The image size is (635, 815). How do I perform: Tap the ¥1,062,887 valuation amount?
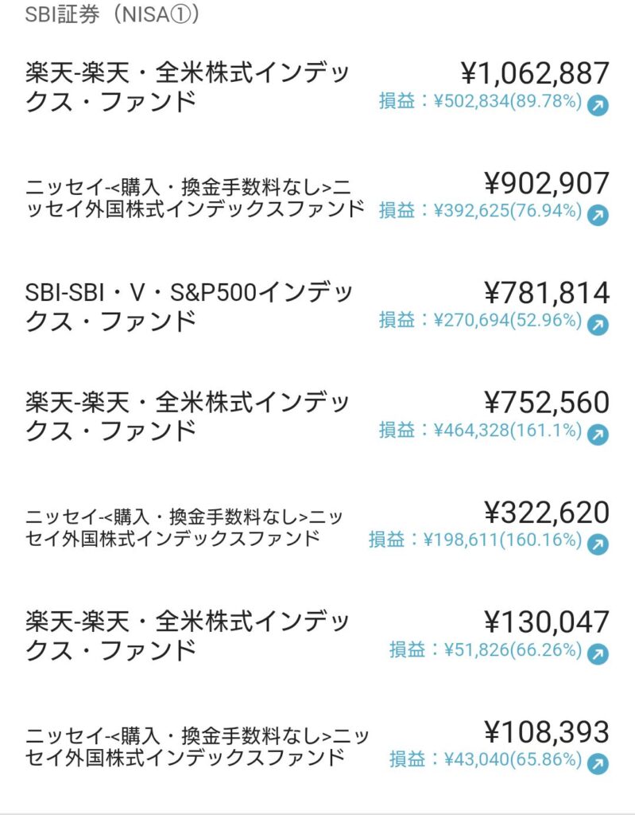pos(535,73)
